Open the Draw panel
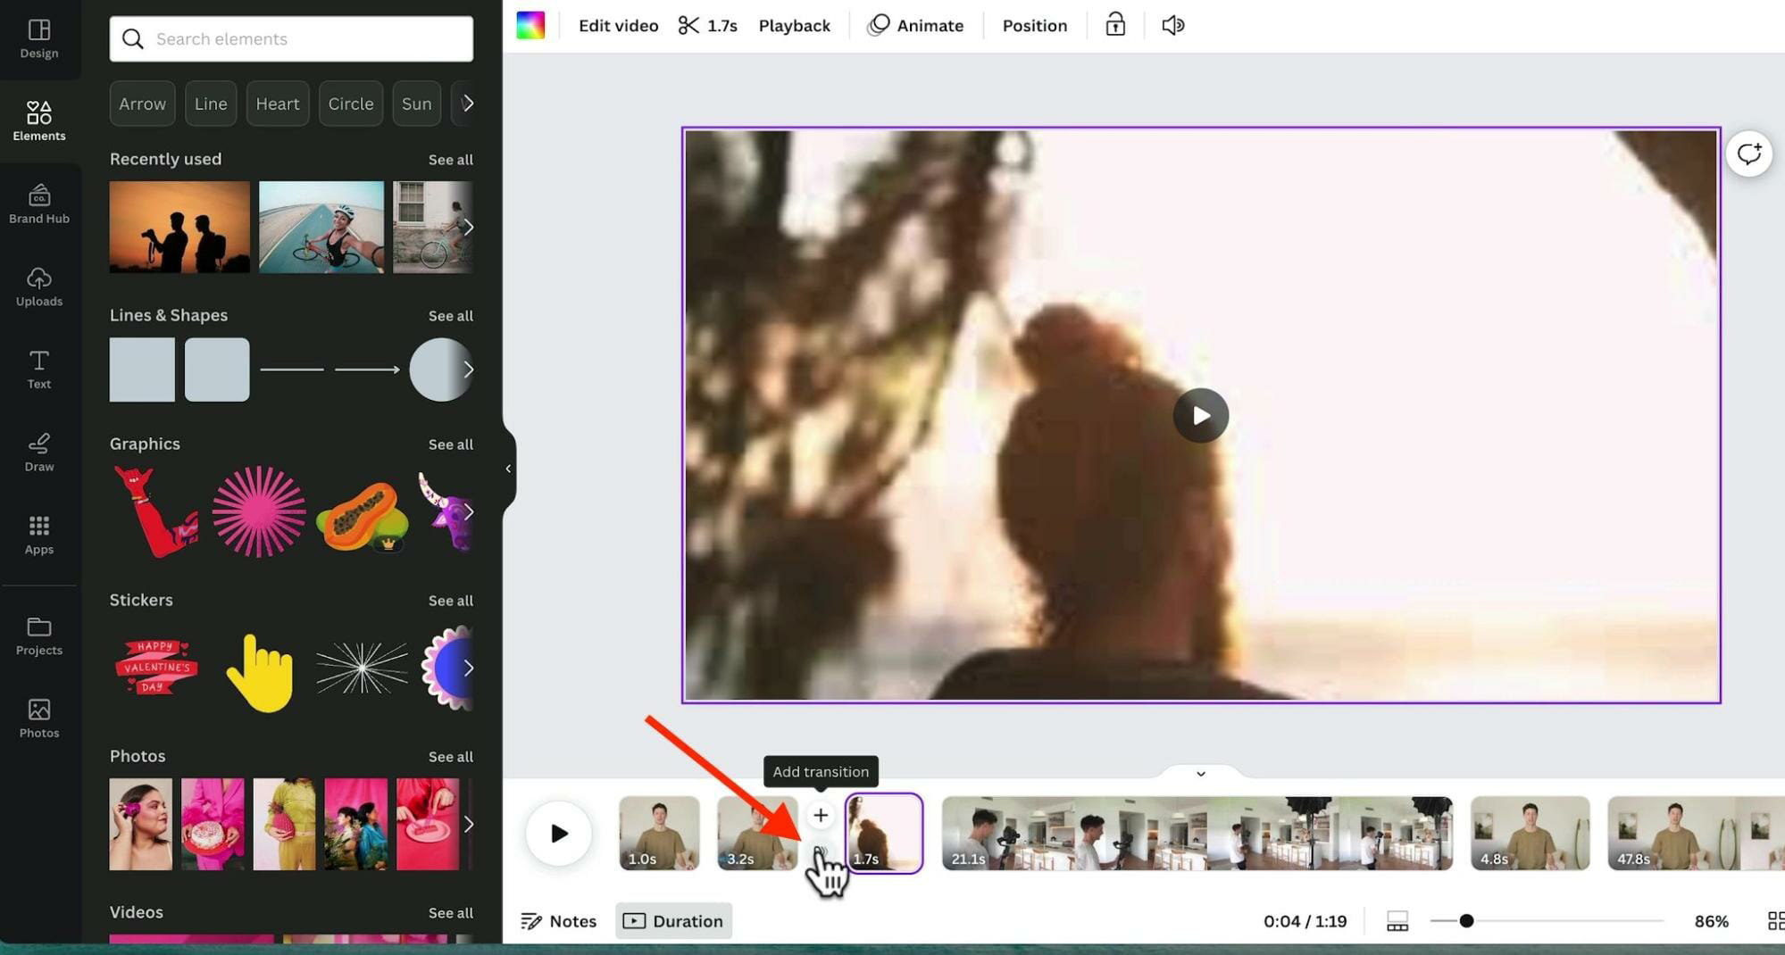 click(38, 452)
